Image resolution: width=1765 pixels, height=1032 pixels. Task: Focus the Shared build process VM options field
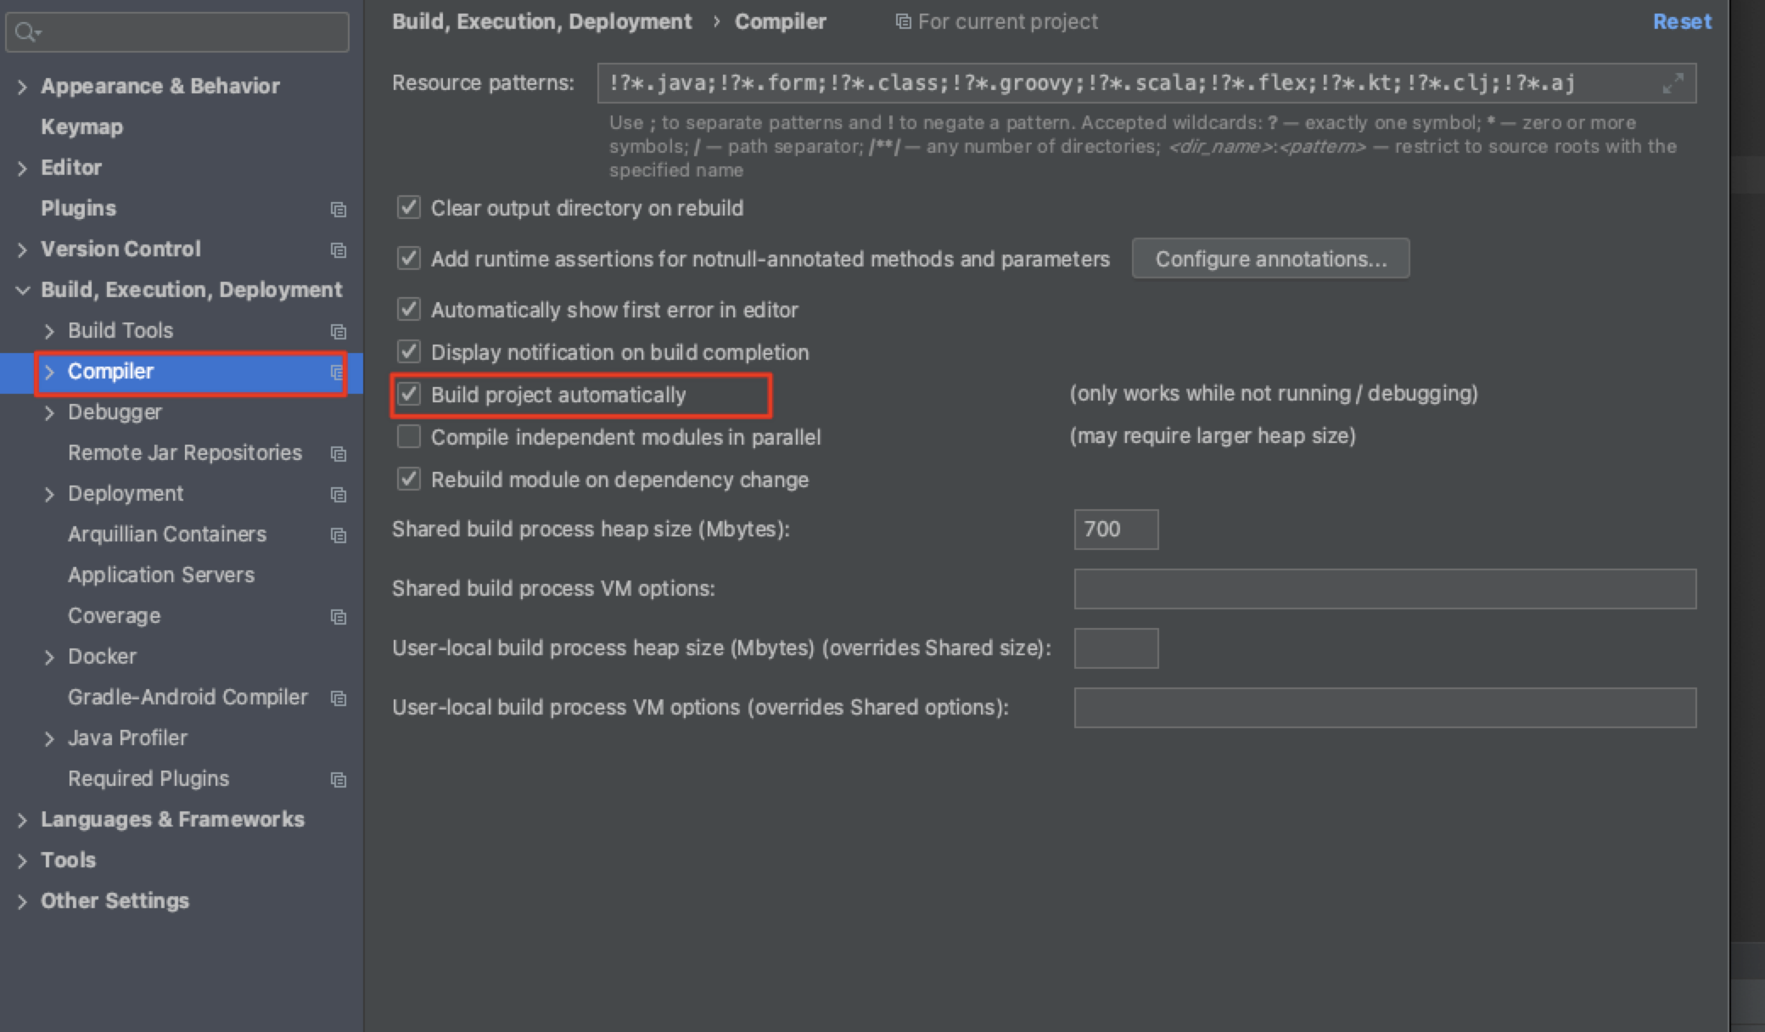1384,589
